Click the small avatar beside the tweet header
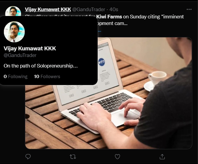198x164 pixels. (x=13, y=11)
